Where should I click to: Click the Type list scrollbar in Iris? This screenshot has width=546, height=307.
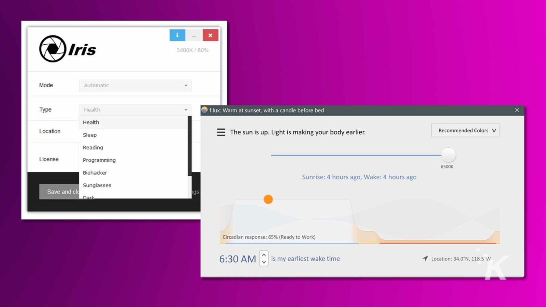coord(190,146)
